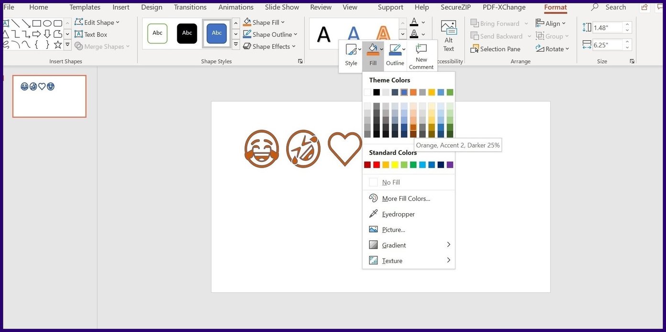The height and width of the screenshot is (332, 666).
Task: Choose the right arrow shape
Action: click(x=37, y=34)
